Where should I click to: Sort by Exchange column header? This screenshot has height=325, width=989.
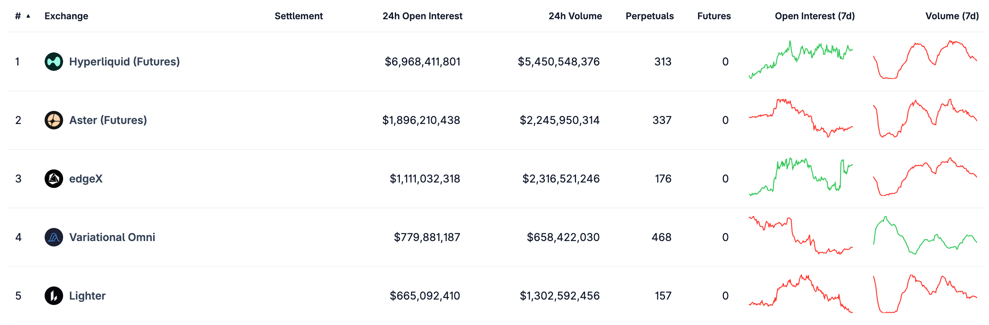coord(66,16)
